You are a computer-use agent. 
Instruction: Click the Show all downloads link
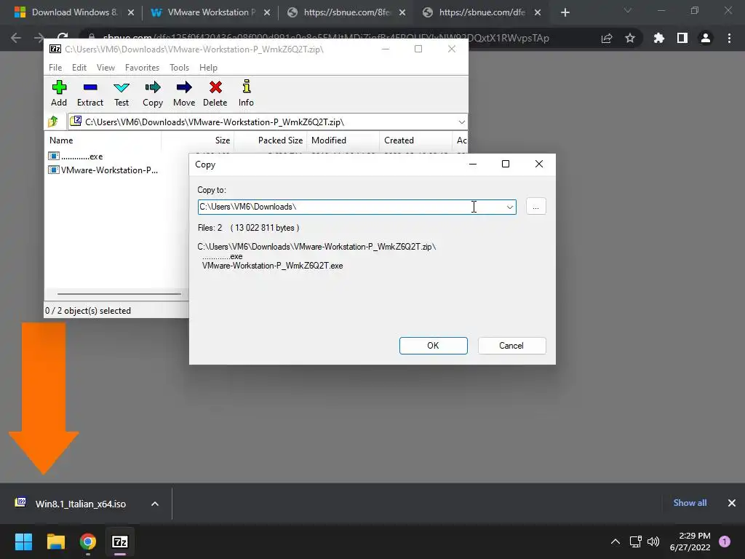click(x=690, y=503)
